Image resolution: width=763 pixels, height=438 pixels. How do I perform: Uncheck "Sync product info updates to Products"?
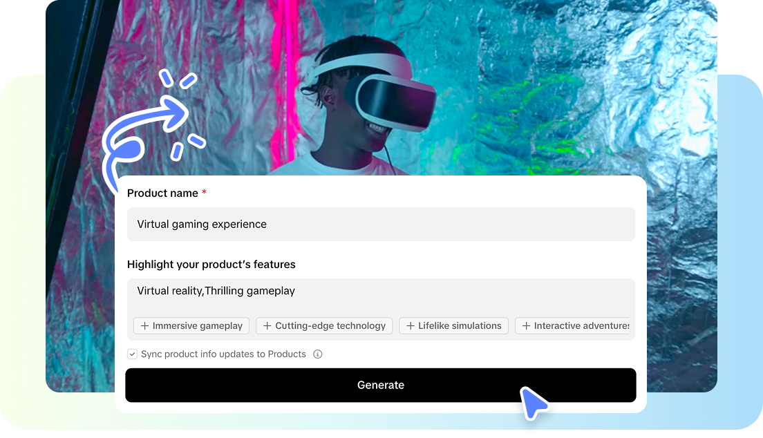(x=132, y=354)
